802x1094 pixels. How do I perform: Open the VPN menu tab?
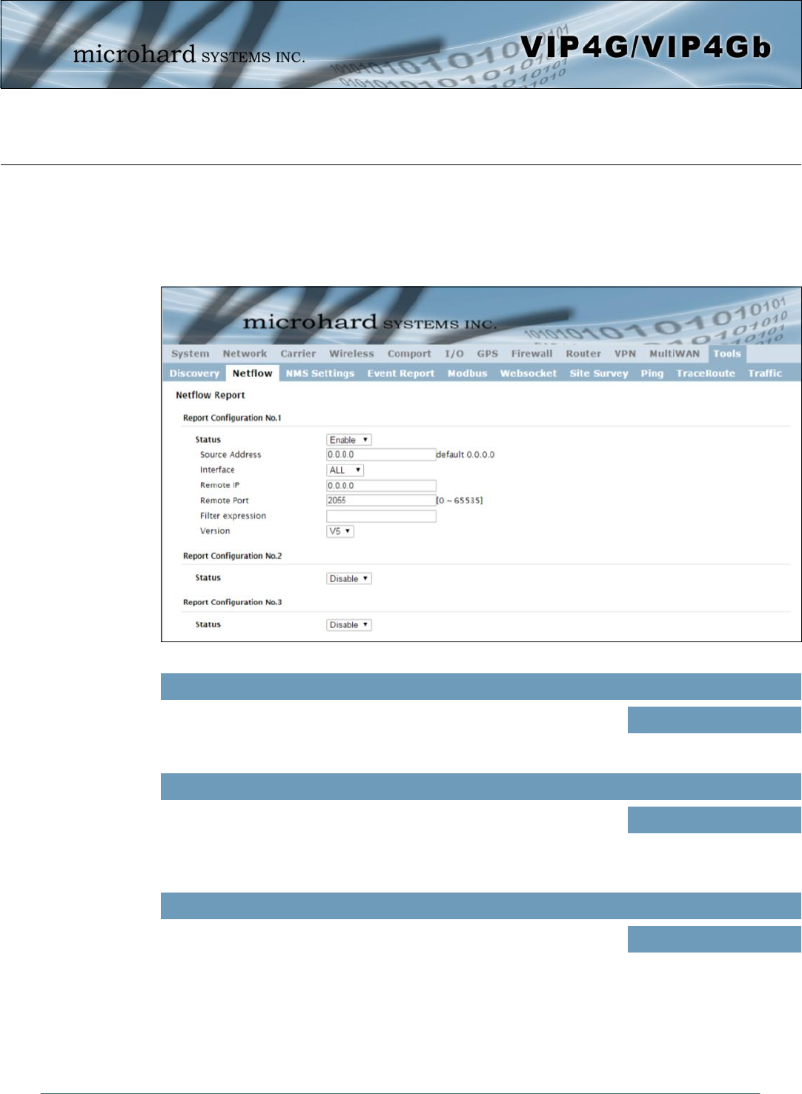coord(625,354)
